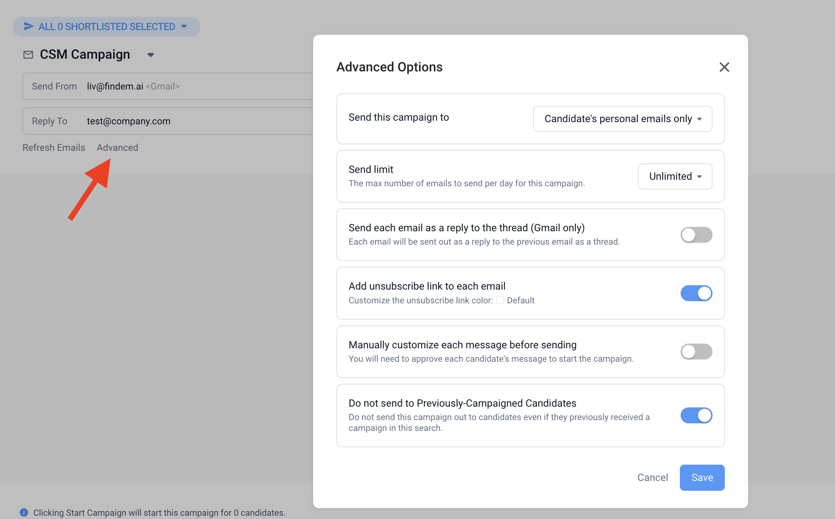Click 'Clicking Start Campaign will start this campaign' text
Viewport: 835px width, 519px height.
[x=159, y=513]
